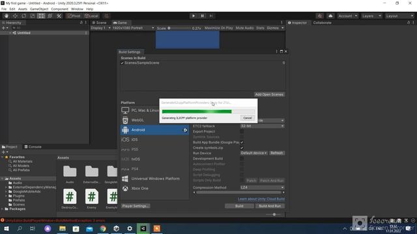Toggle Stats in Game view
Screen dimensions: 417x234
click(260, 28)
